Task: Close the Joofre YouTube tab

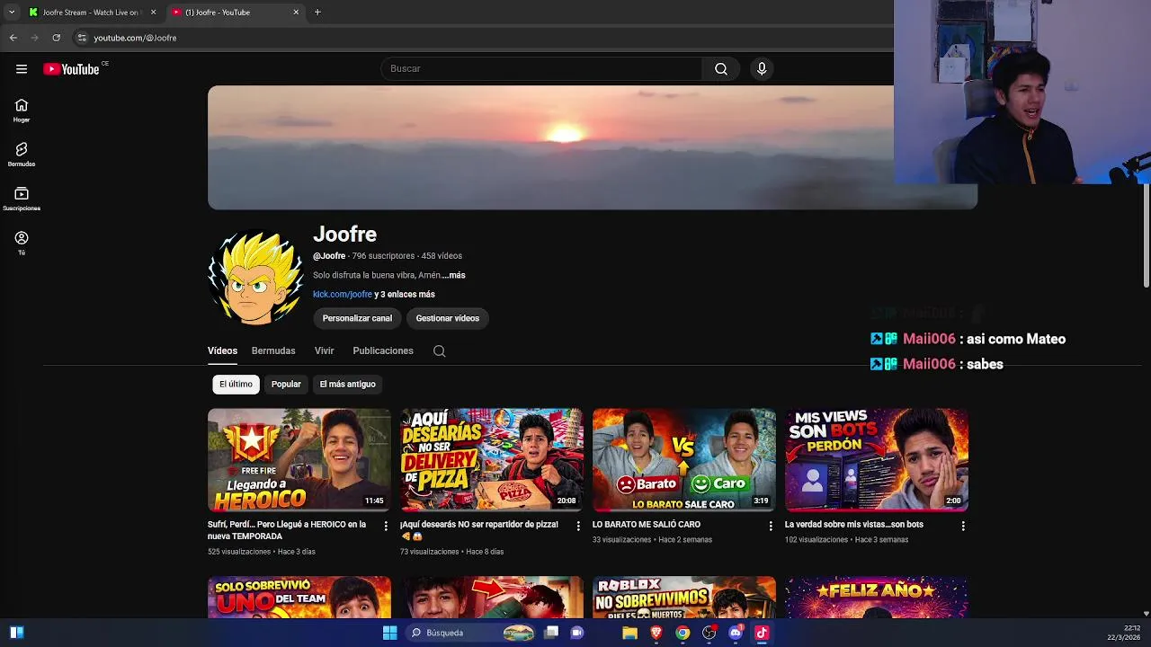Action: pos(296,12)
